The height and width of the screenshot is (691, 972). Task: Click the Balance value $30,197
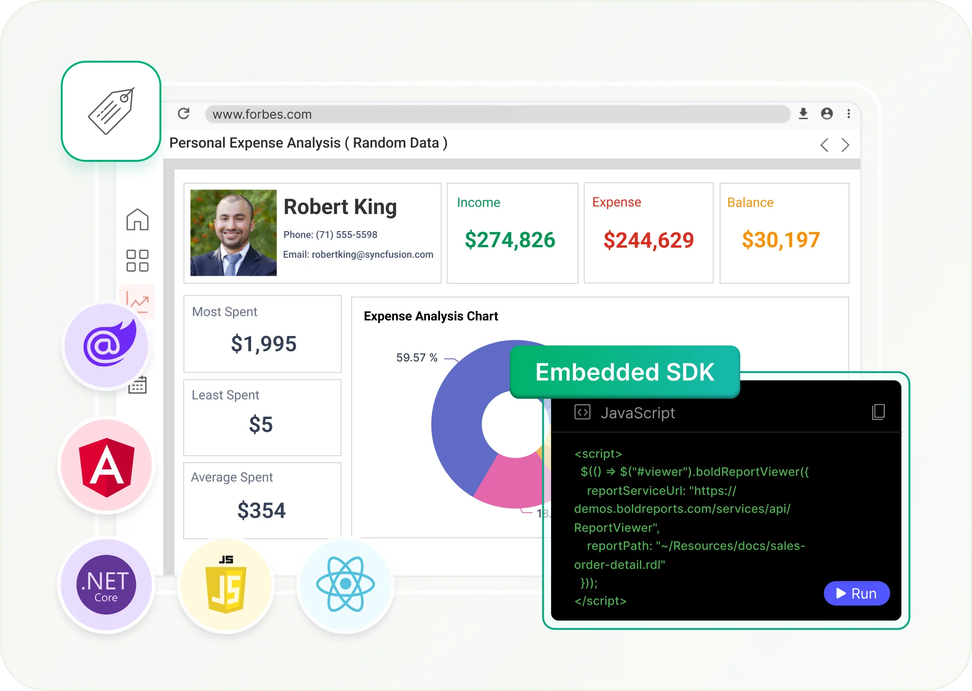[x=781, y=240]
